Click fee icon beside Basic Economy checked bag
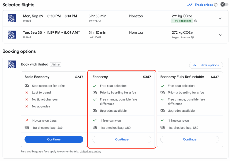 pos(27,127)
